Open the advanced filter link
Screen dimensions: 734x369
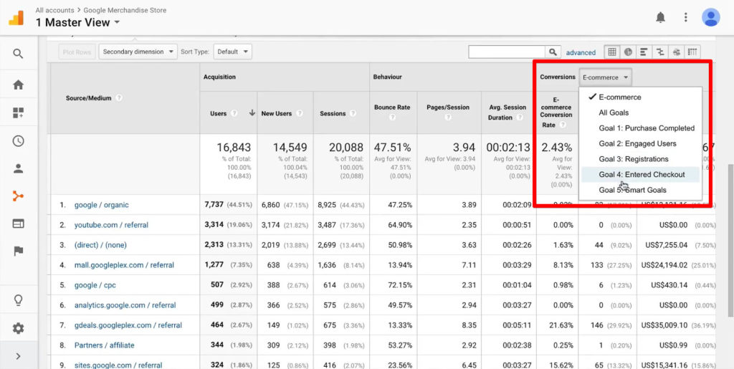pyautogui.click(x=581, y=52)
